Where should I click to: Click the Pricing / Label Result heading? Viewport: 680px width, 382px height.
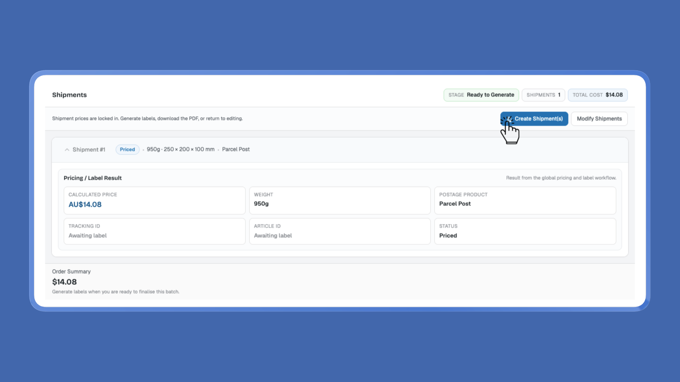point(93,178)
